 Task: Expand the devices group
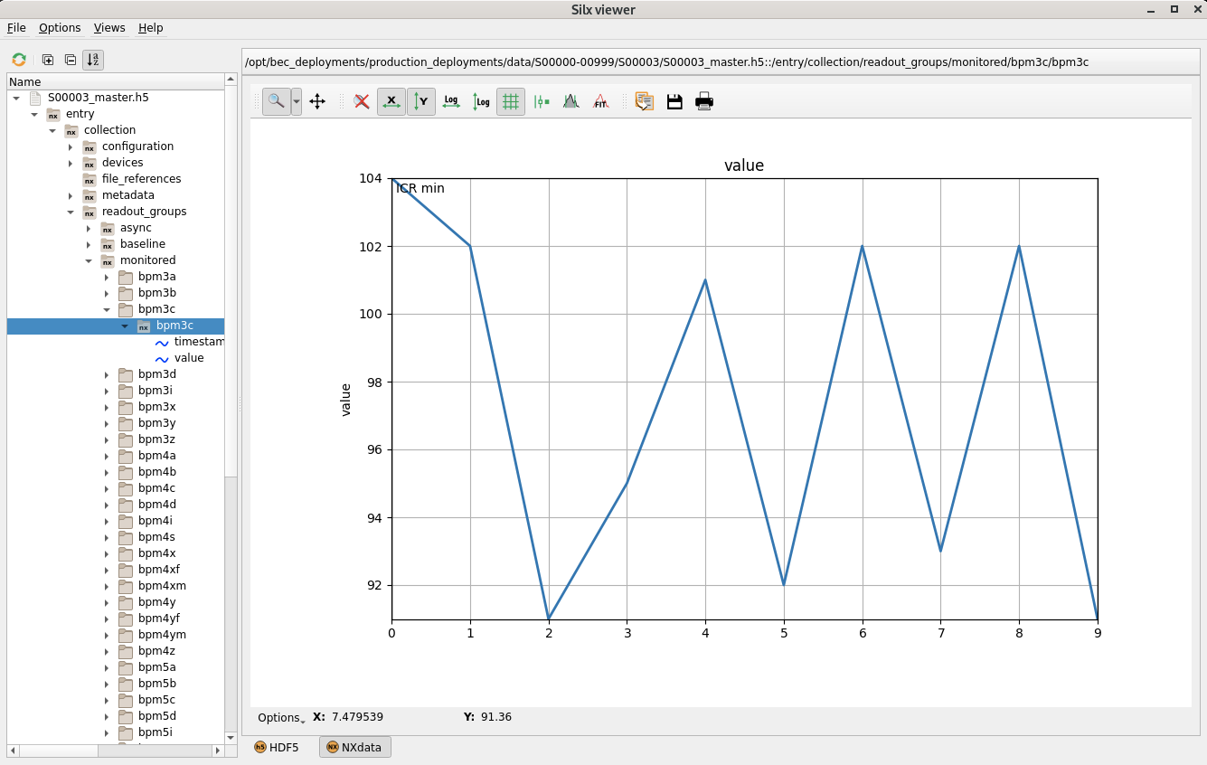71,163
